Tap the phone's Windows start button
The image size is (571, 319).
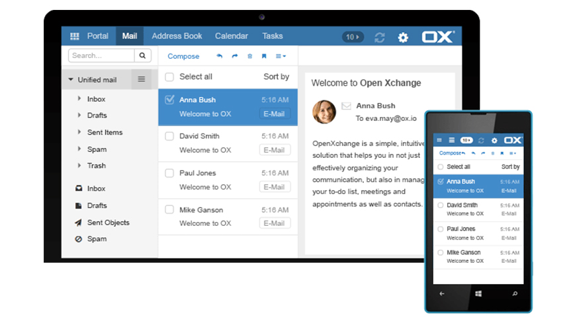478,293
